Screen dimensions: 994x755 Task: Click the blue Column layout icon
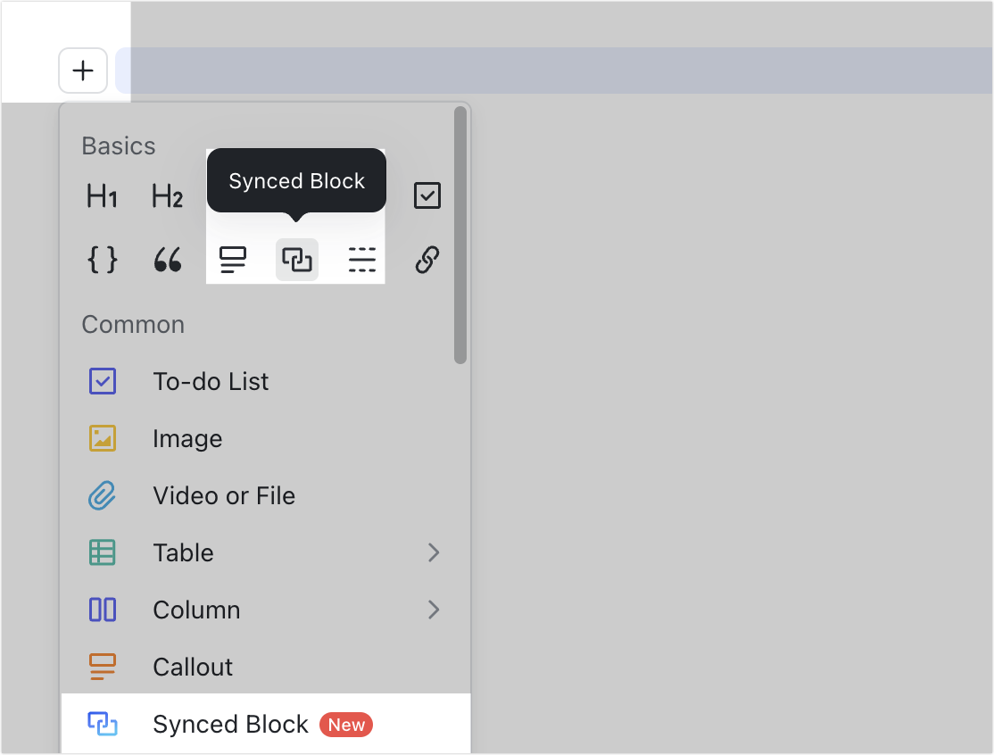[x=102, y=610]
